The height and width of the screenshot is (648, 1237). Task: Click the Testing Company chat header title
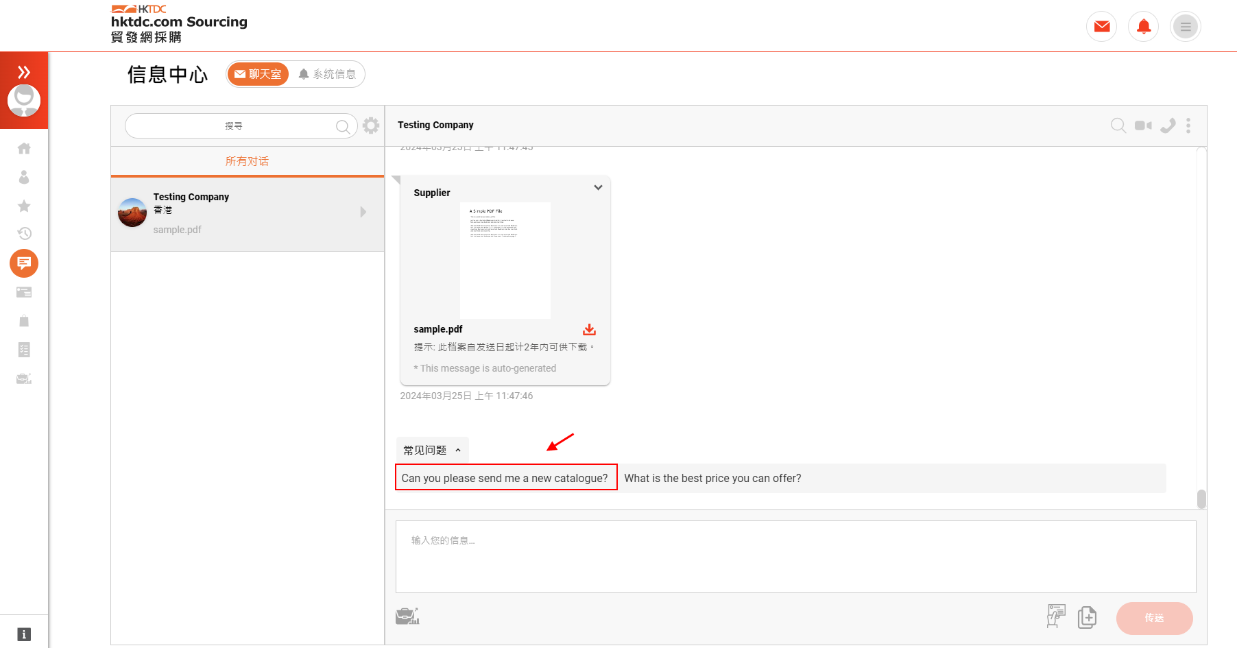coord(435,125)
